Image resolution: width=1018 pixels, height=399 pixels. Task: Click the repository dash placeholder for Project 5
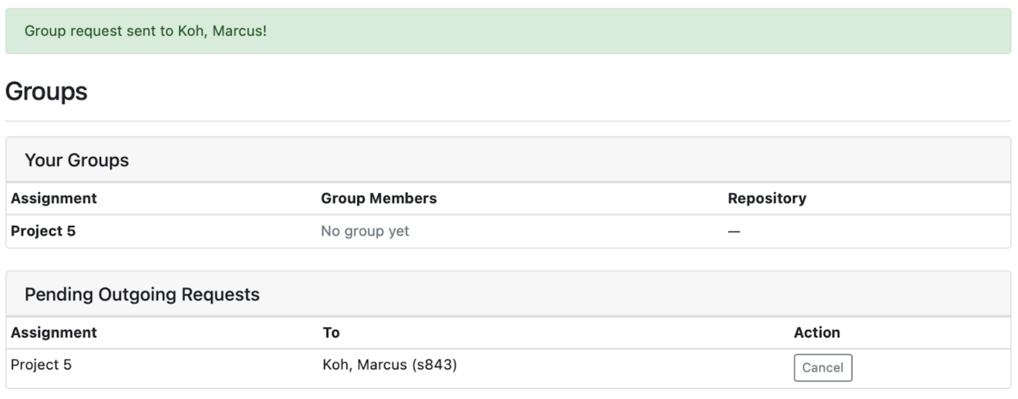tap(734, 231)
